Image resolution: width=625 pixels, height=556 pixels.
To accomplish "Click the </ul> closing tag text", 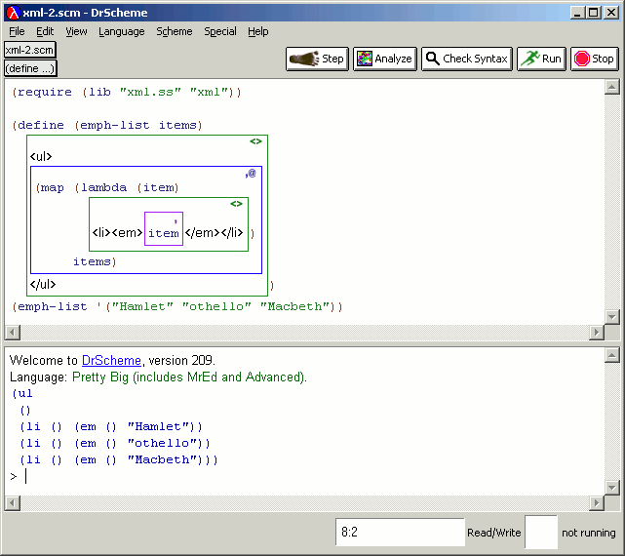I will [43, 285].
